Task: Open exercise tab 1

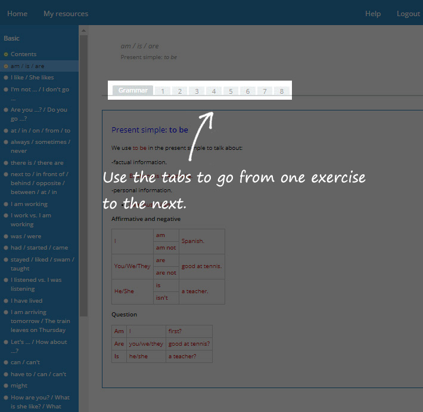Action: (x=163, y=91)
